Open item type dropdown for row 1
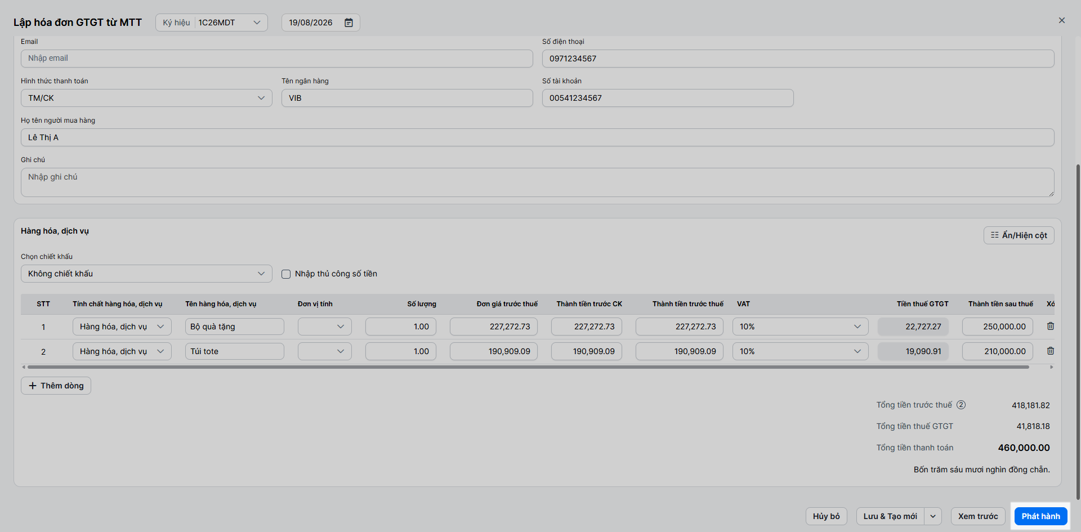 [122, 327]
